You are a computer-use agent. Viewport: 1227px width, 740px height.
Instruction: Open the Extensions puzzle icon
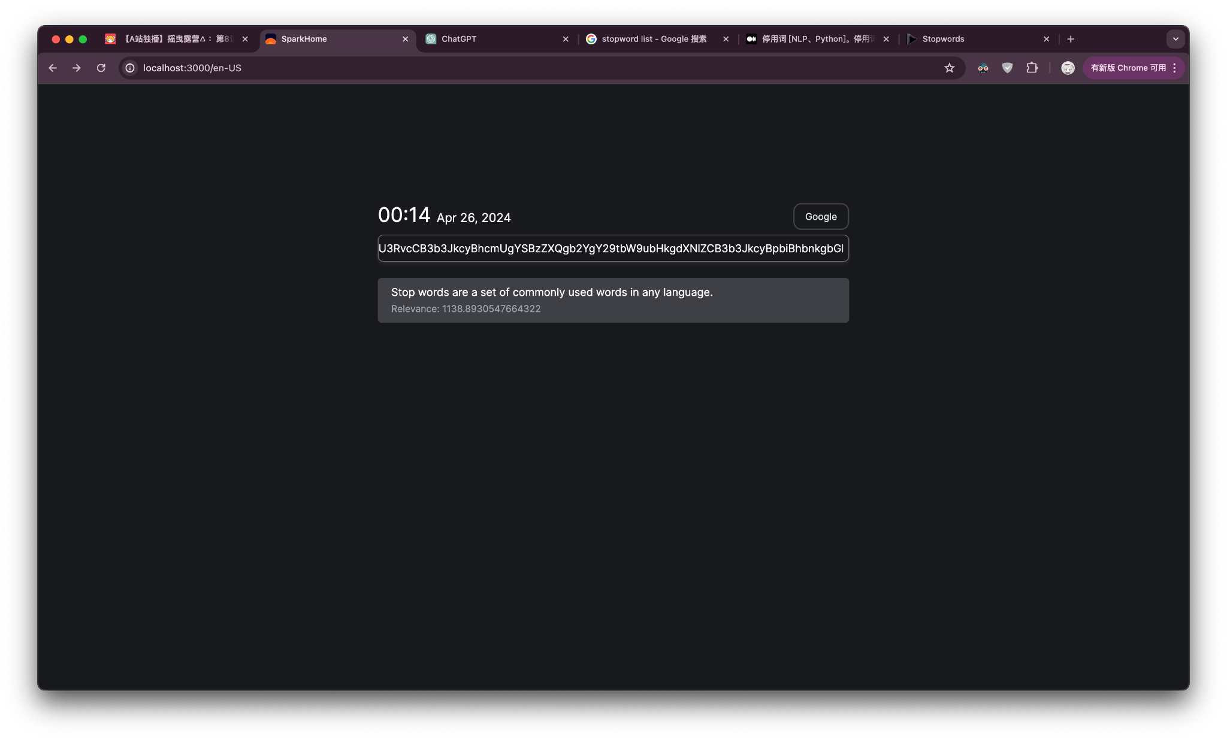coord(1032,68)
